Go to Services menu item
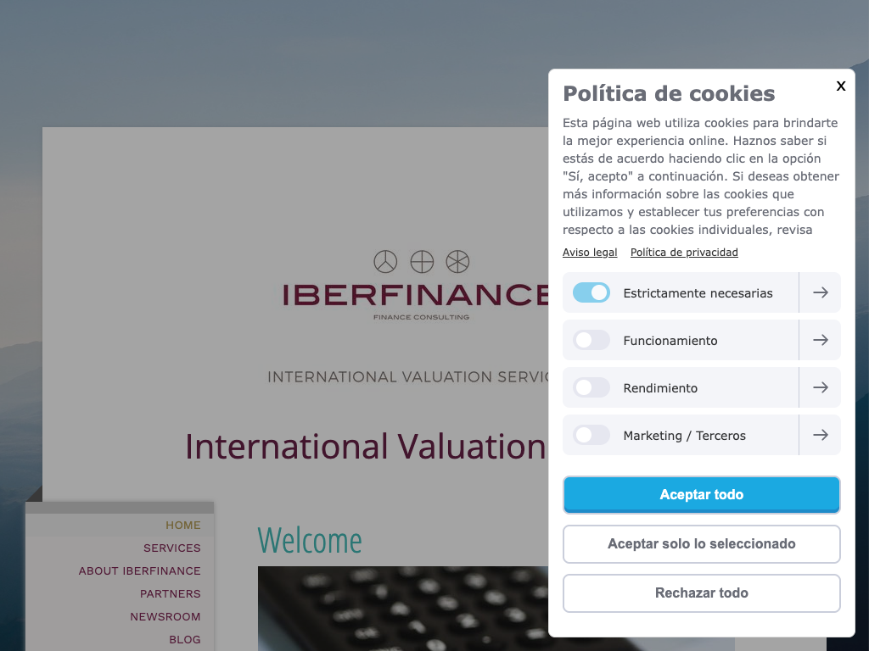This screenshot has height=651, width=869. [x=172, y=548]
